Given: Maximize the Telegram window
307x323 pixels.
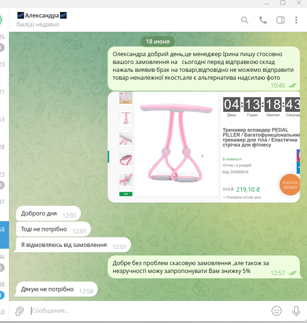Looking at the screenshot, I should point(283,3).
